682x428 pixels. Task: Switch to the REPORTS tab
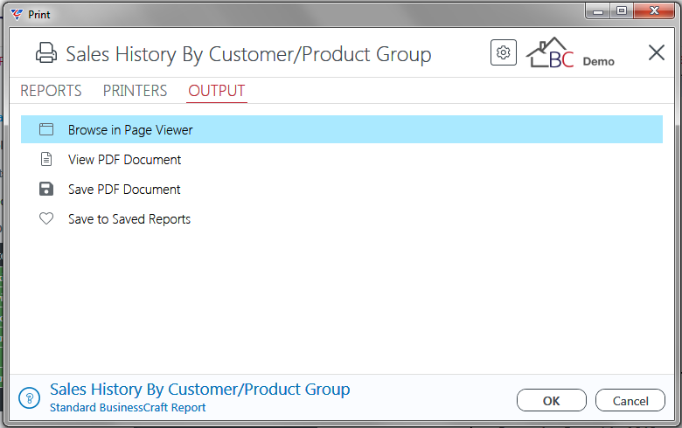click(51, 91)
